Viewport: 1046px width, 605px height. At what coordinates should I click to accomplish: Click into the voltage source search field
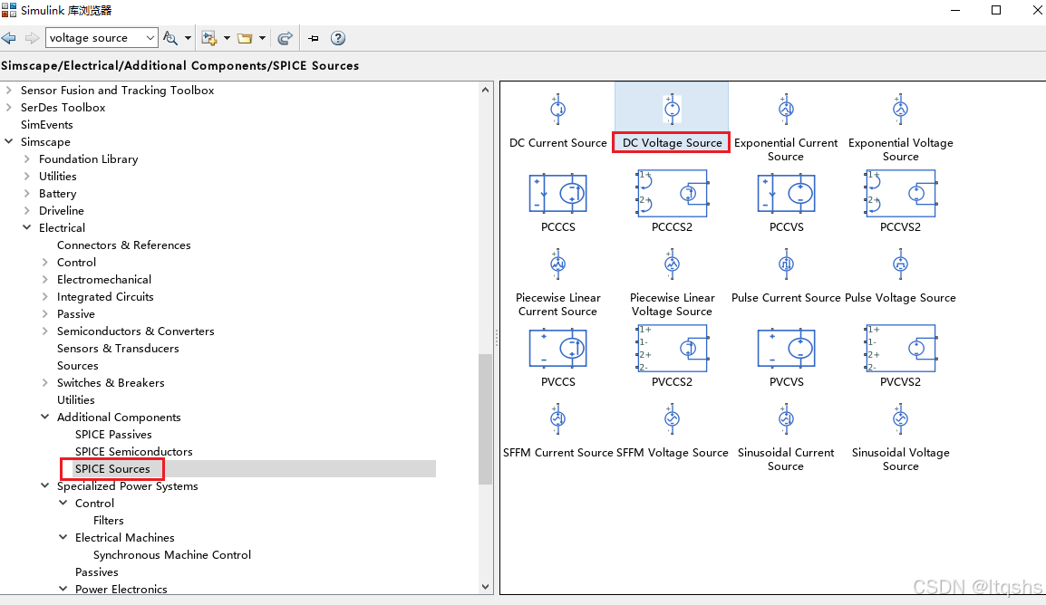(x=94, y=38)
